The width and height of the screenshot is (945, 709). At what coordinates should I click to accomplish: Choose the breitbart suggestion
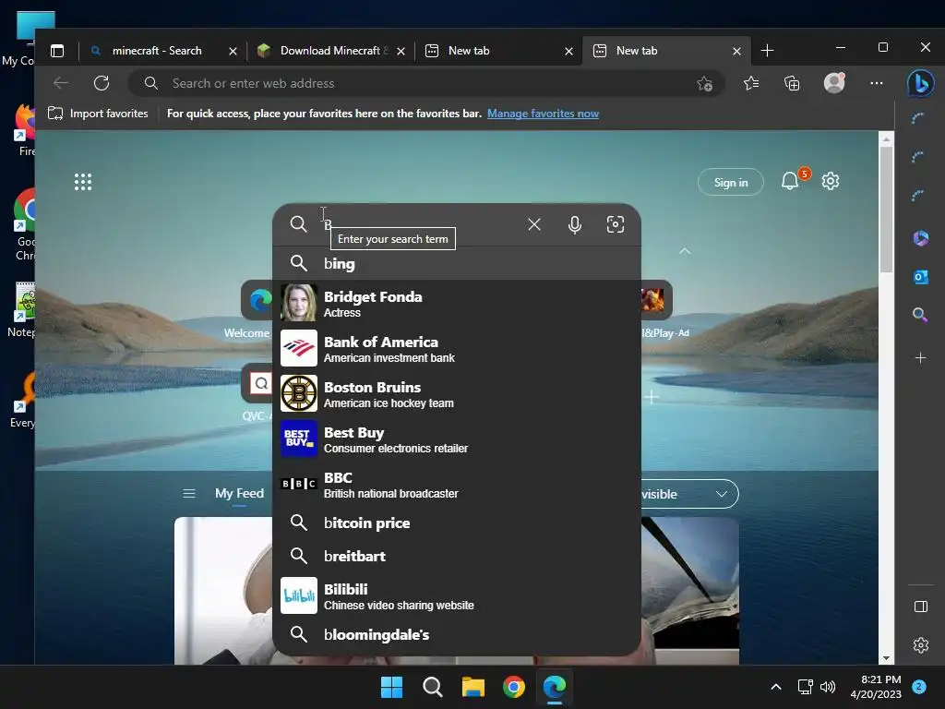coord(456,556)
